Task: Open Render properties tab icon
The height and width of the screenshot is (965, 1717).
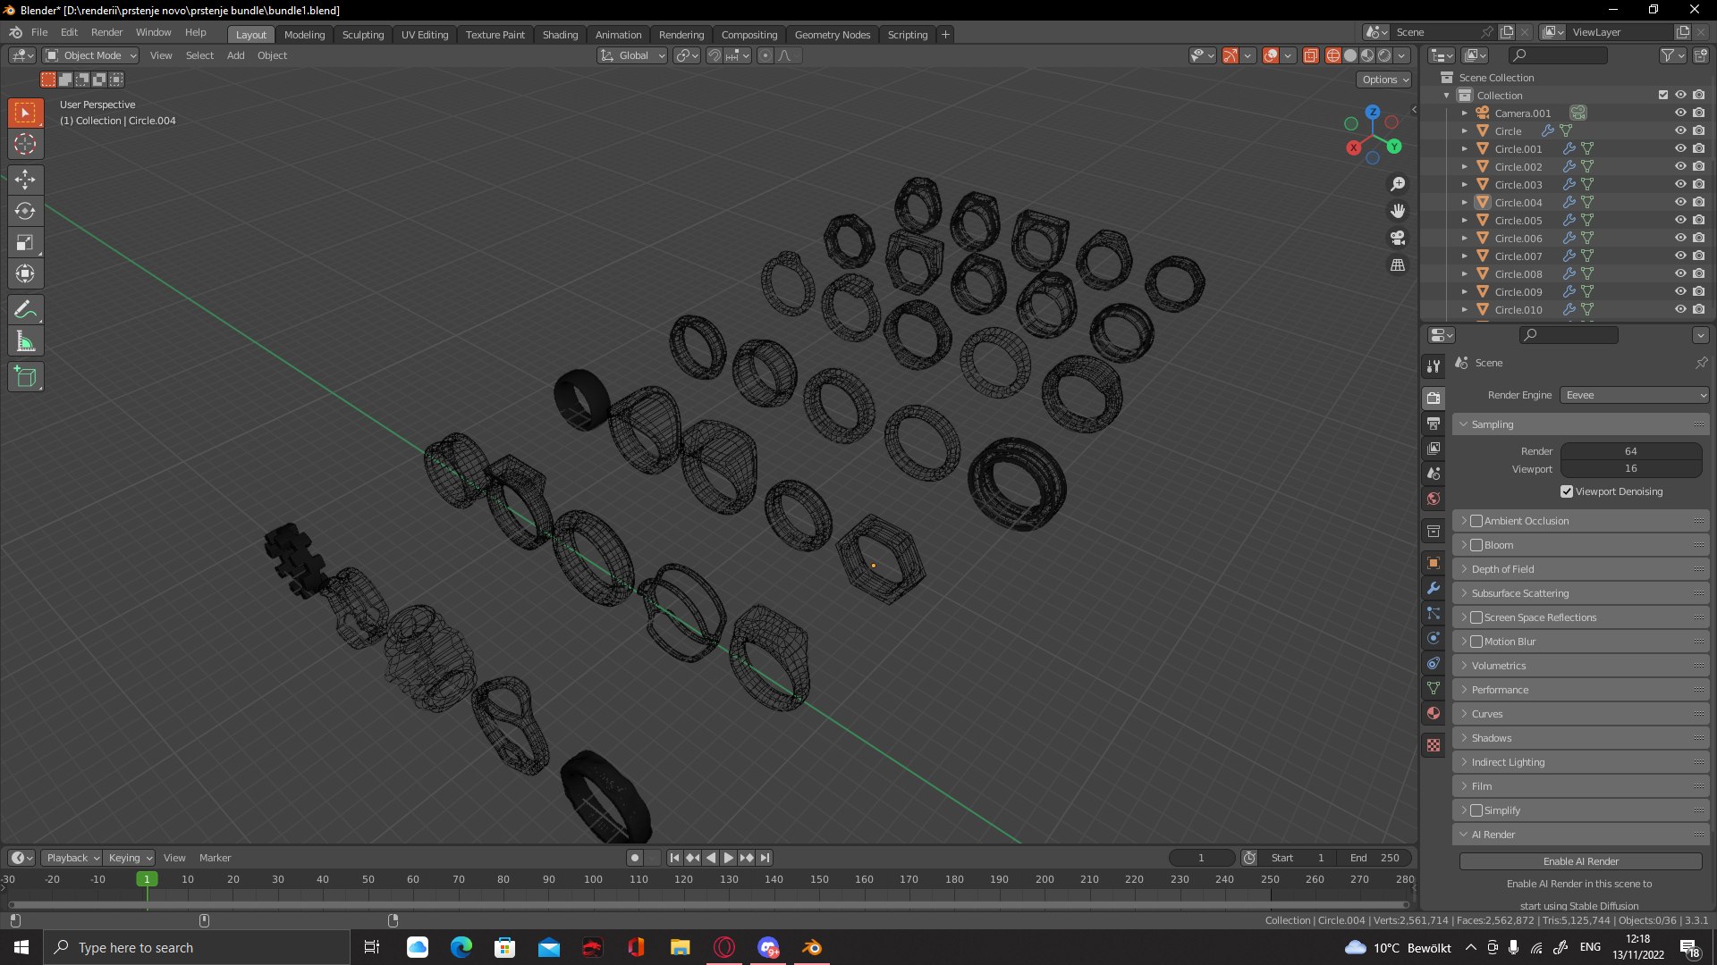Action: 1434,398
